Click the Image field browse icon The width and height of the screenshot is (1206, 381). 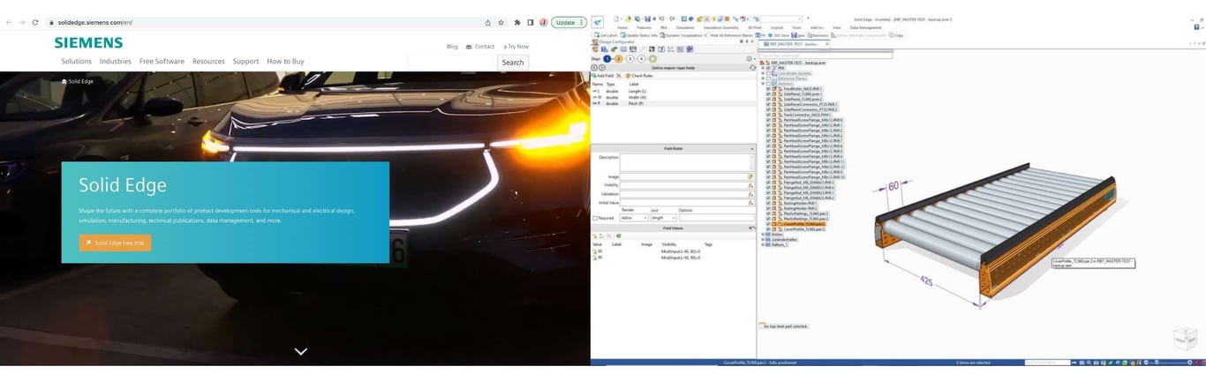click(750, 176)
